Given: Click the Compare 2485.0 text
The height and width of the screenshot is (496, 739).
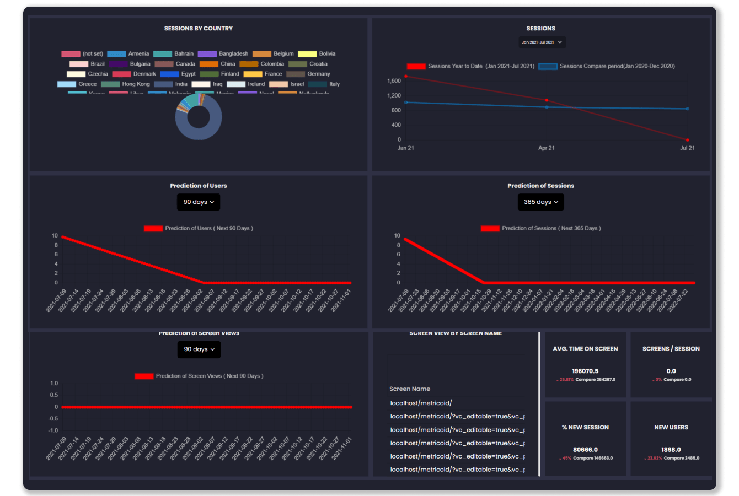Looking at the screenshot, I should (x=682, y=459).
